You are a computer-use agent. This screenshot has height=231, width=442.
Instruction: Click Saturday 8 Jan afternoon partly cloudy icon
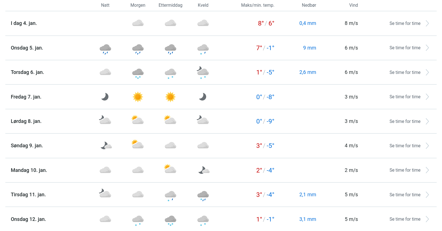pos(170,120)
